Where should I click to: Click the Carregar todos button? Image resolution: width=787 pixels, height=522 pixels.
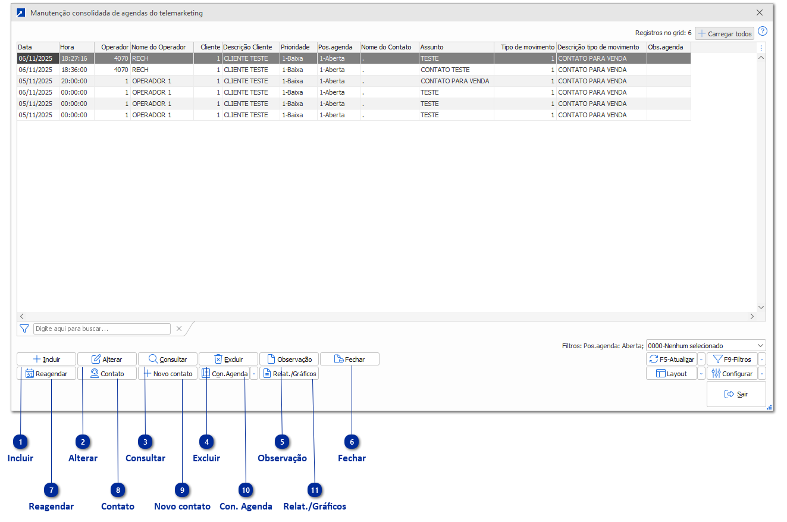point(724,34)
